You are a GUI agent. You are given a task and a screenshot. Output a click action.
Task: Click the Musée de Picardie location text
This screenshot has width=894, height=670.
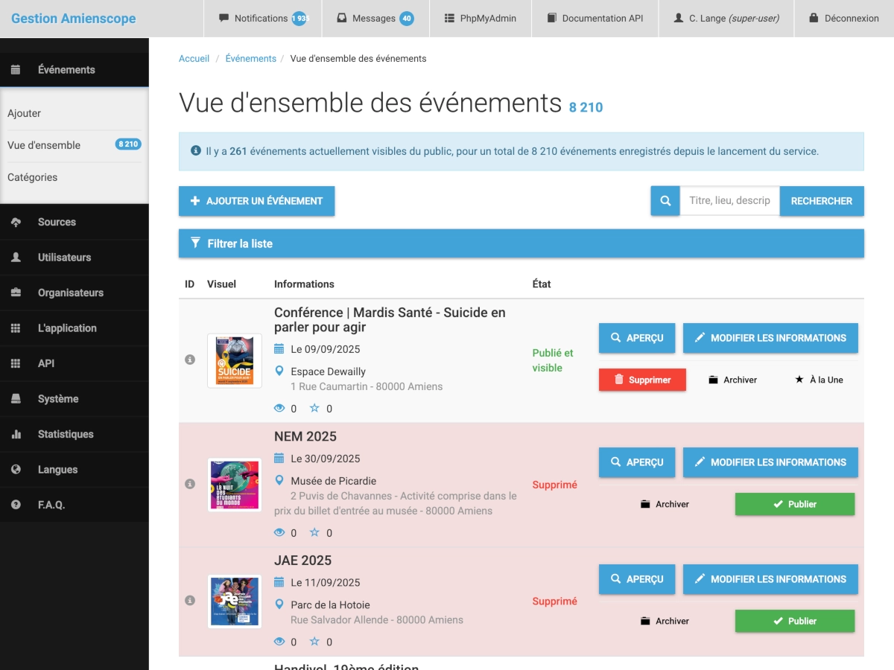(x=334, y=481)
